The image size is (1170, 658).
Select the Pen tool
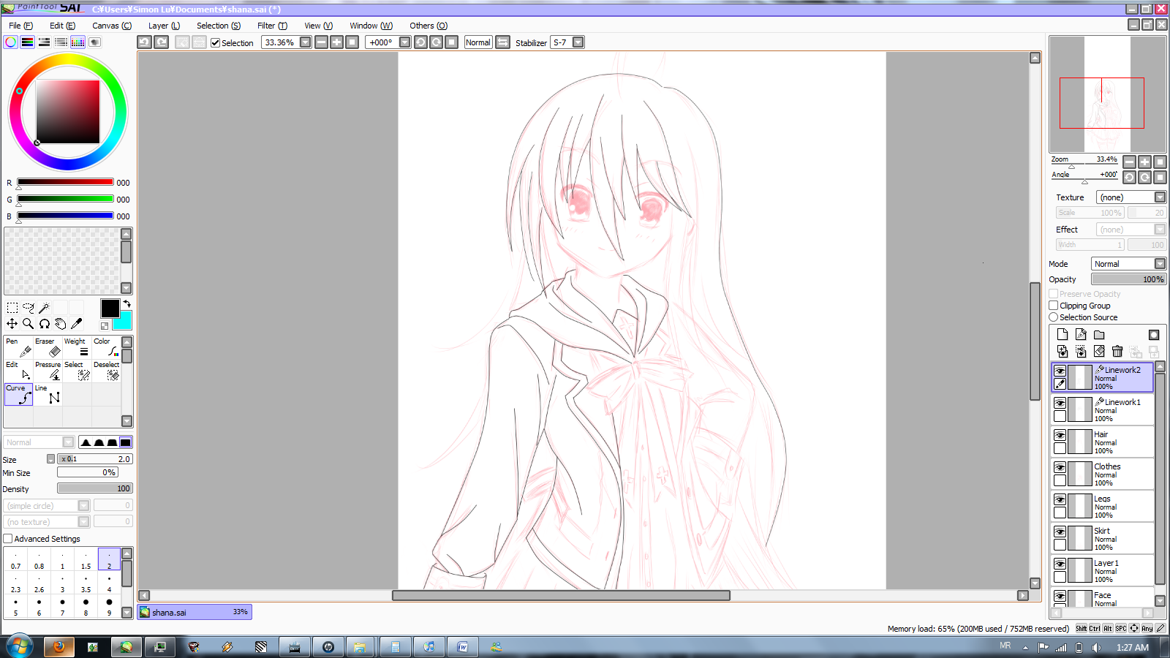18,347
